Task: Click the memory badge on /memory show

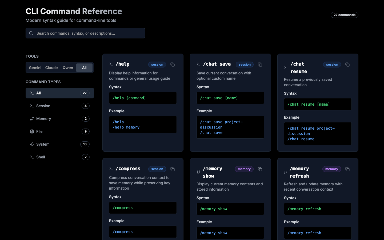Action: tap(244, 169)
